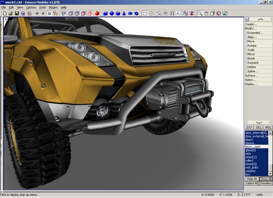Expand the Display... command group
This screenshot has width=273, height=198.
point(251,84)
